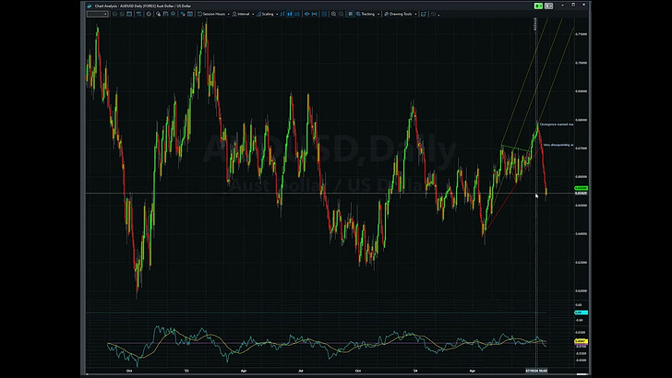Image resolution: width=672 pixels, height=378 pixels.
Task: Click the scrollbar thumb at bottom right
Action: tap(582, 374)
